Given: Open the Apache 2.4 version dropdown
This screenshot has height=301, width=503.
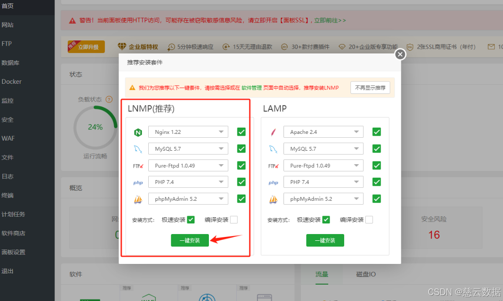Looking at the screenshot, I should (323, 132).
